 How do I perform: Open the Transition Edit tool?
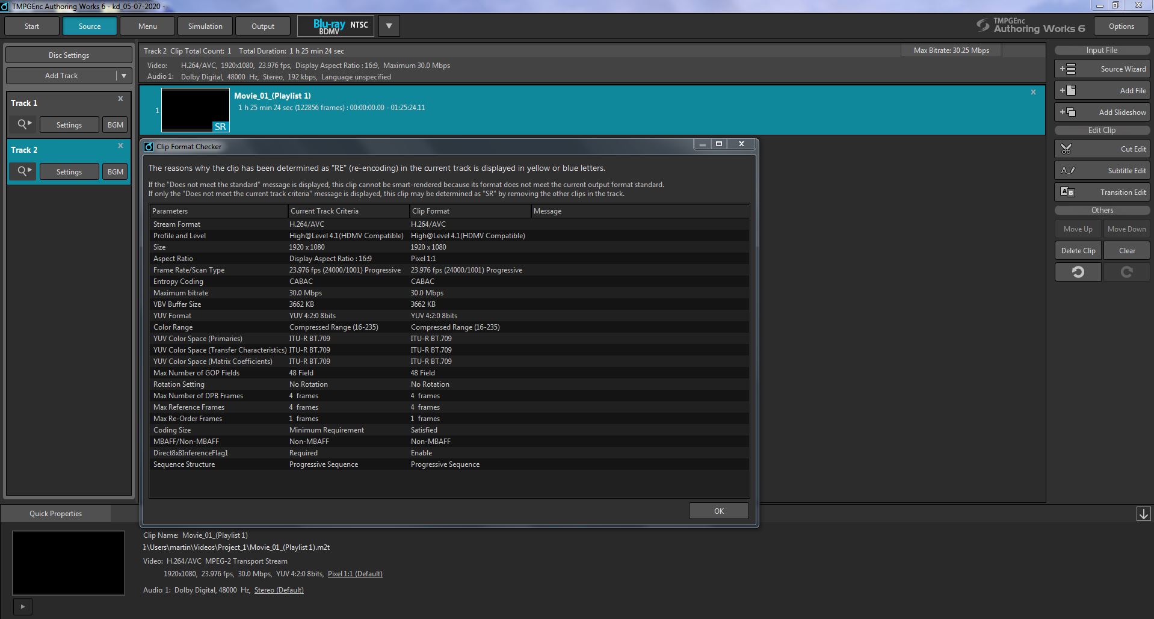point(1102,192)
